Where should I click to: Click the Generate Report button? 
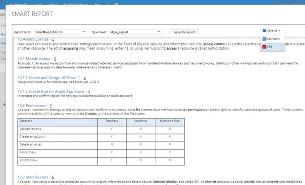(184, 32)
